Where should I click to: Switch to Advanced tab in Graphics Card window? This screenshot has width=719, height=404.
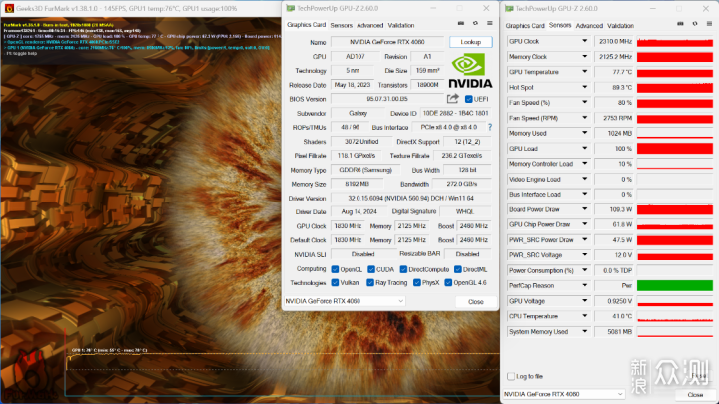pos(369,25)
